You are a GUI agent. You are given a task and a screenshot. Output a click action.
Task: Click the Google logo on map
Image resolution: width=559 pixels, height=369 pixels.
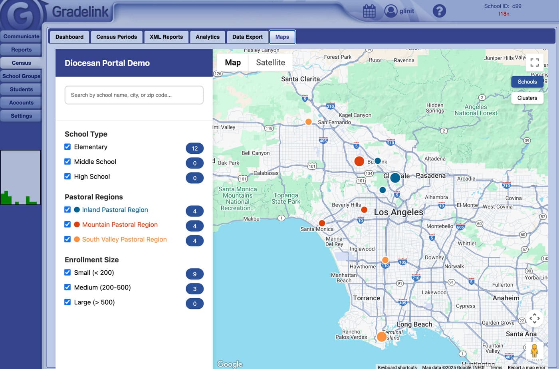coord(230,364)
